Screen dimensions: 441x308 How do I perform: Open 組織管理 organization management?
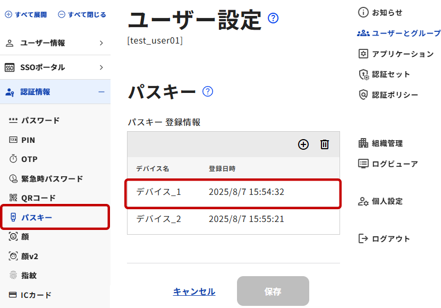(x=380, y=143)
